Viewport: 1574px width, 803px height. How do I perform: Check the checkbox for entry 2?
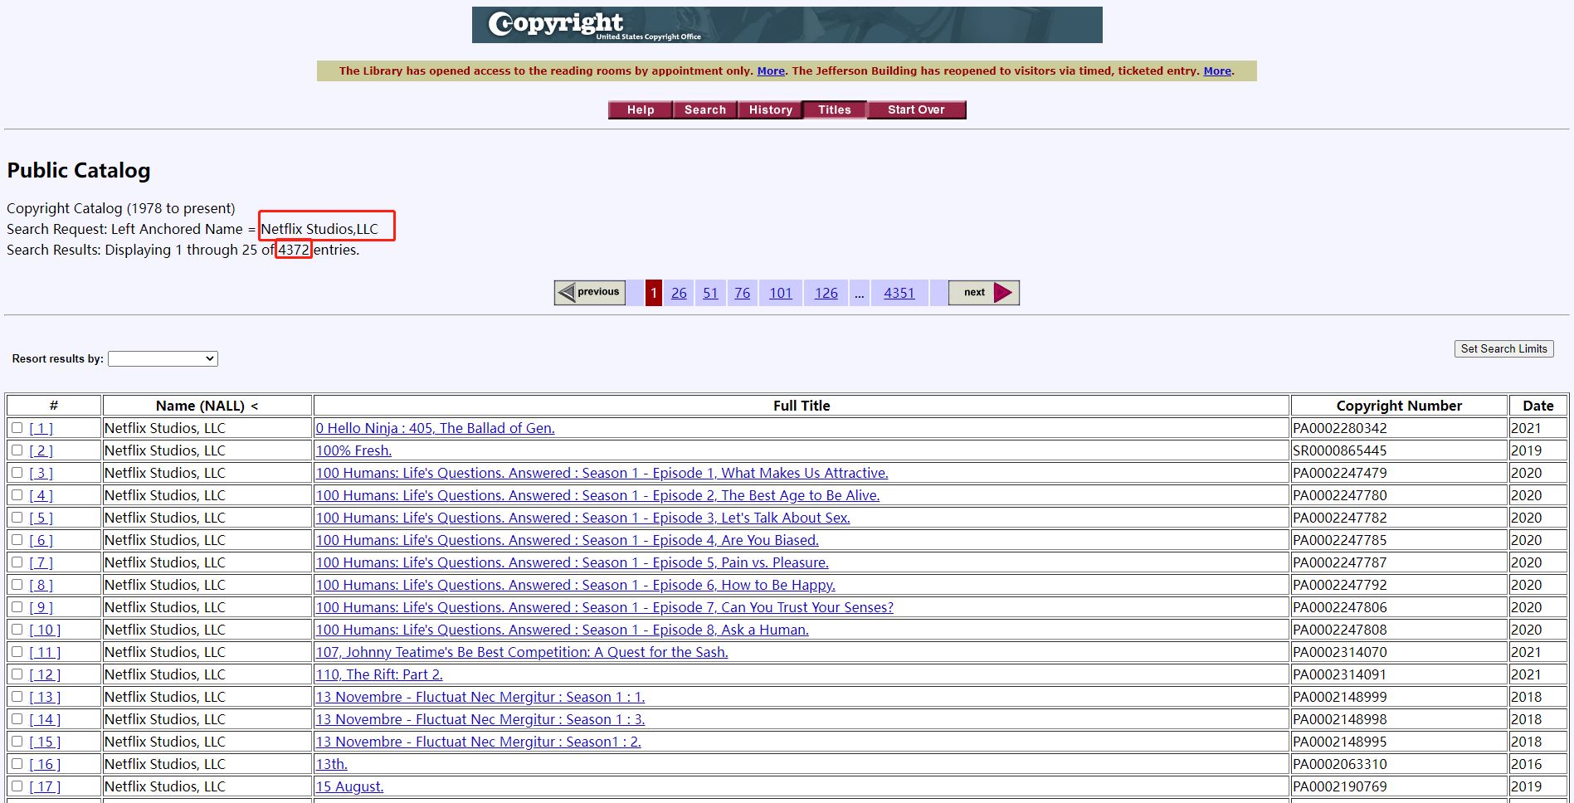[x=17, y=450]
